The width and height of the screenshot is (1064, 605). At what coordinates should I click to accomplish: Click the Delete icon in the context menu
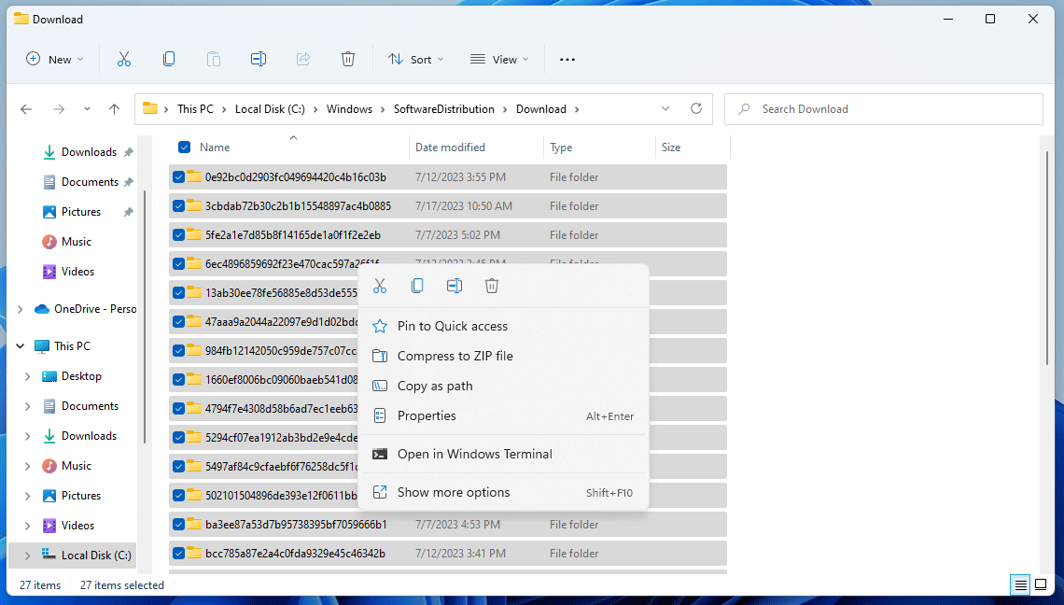[492, 286]
